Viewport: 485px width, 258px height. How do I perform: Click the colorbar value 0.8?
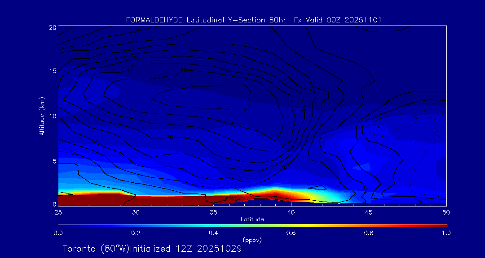(x=369, y=233)
